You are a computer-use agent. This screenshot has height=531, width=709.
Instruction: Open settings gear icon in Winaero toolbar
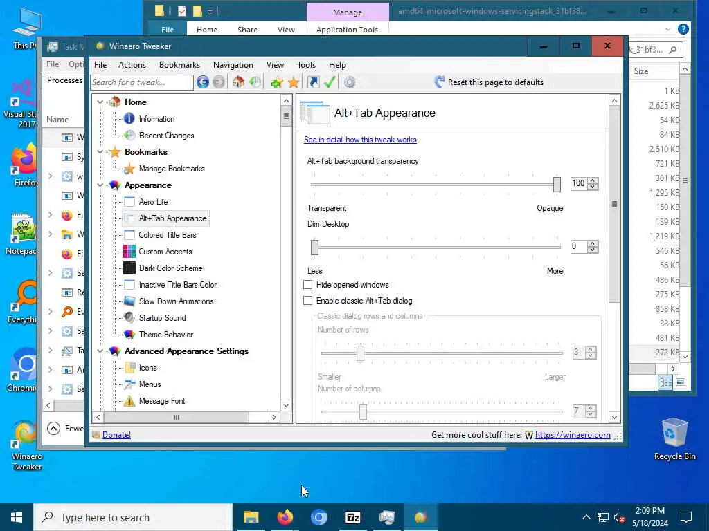pyautogui.click(x=350, y=82)
